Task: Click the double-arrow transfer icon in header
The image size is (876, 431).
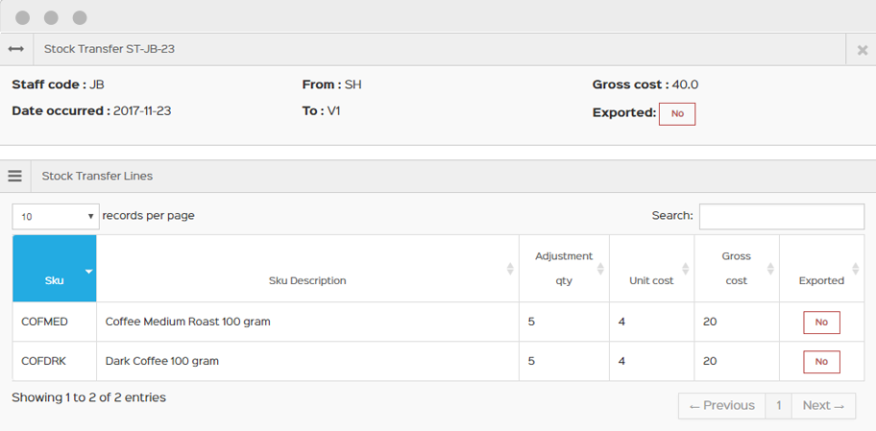Action: pyautogui.click(x=15, y=49)
